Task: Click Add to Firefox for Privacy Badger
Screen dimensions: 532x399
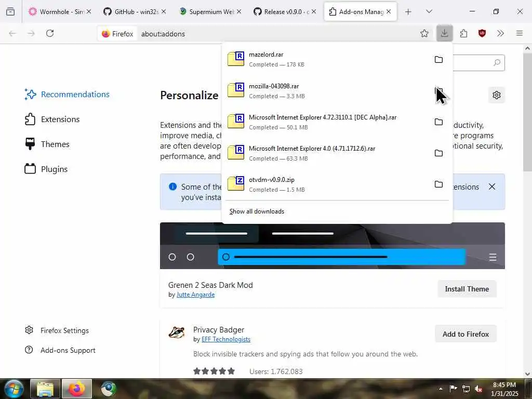Action: tap(465, 334)
